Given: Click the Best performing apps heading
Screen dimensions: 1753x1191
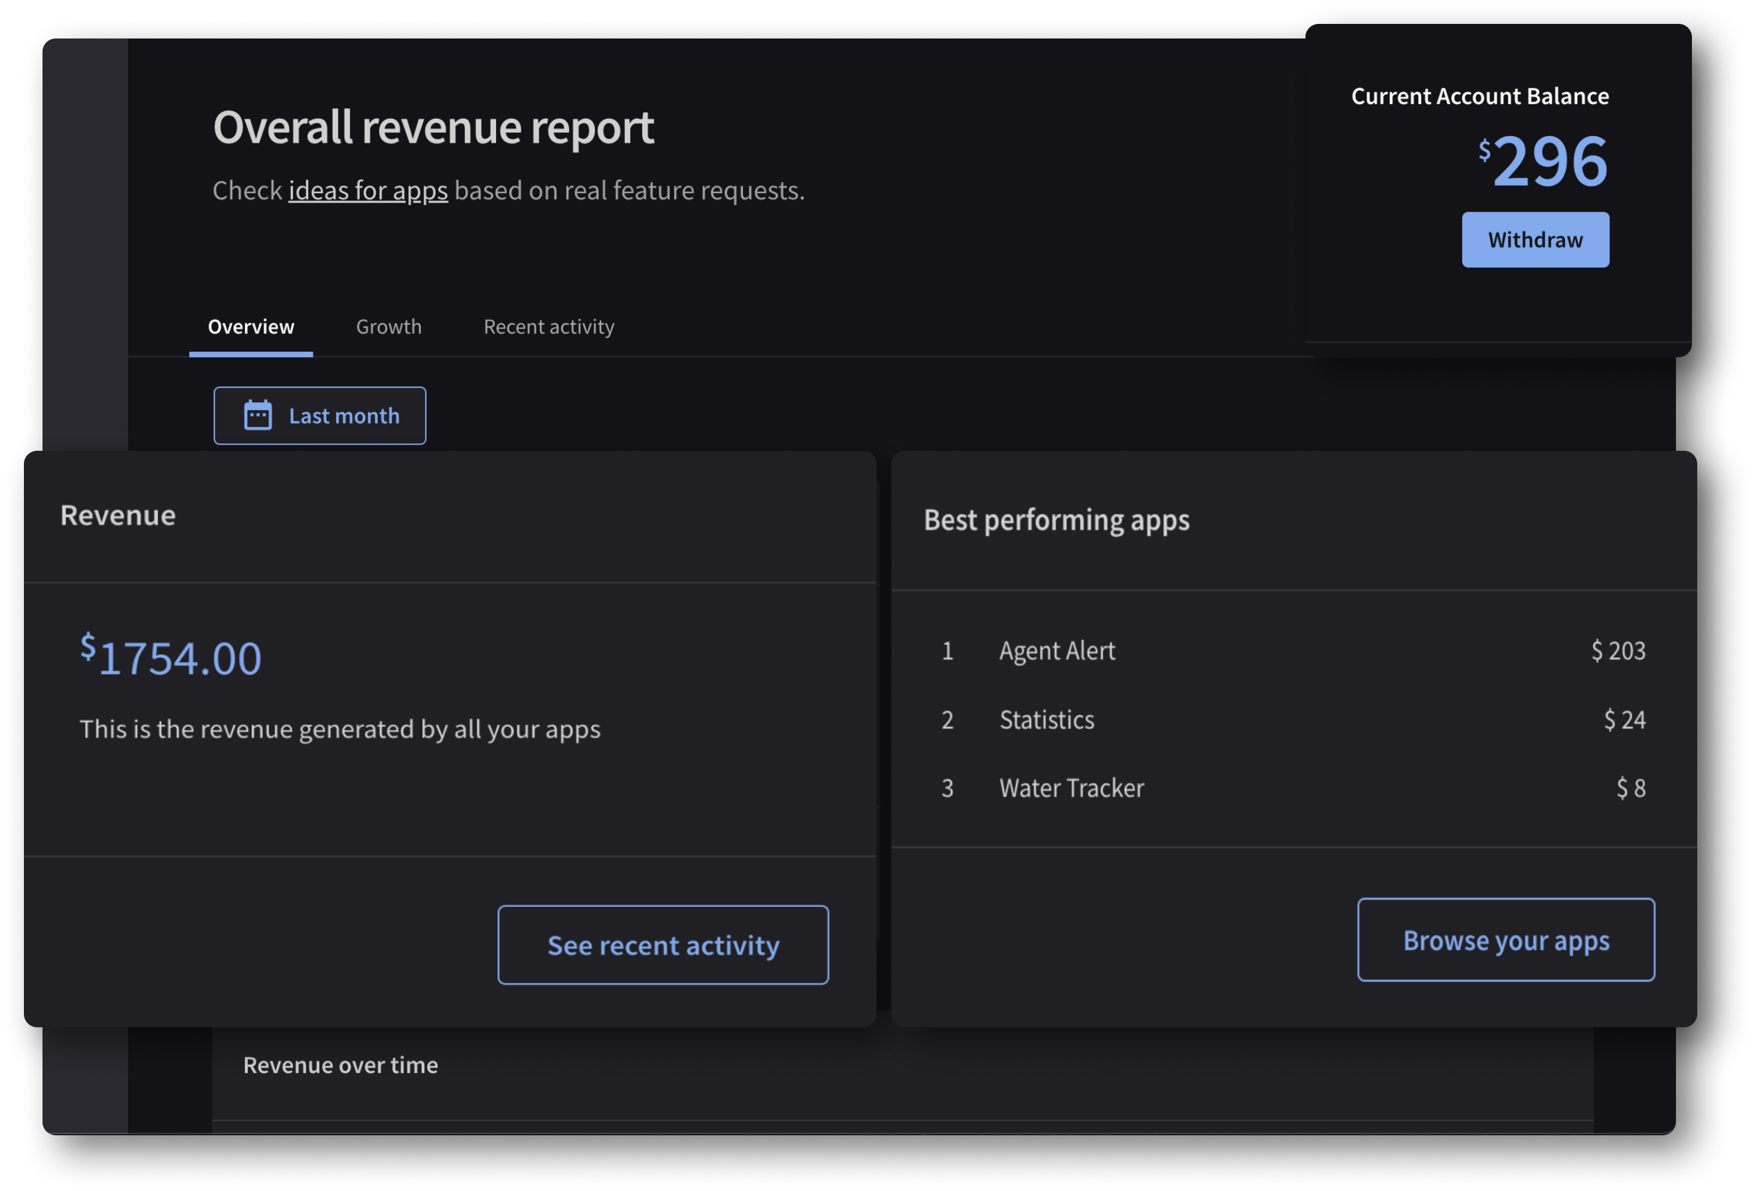Looking at the screenshot, I should [x=1056, y=520].
